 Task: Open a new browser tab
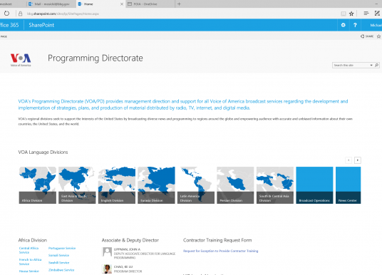pyautogui.click(x=179, y=4)
